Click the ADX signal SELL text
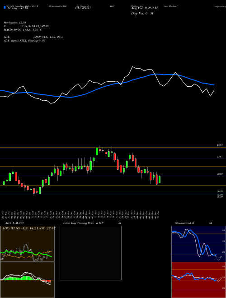226x298 pixels. (24, 41)
